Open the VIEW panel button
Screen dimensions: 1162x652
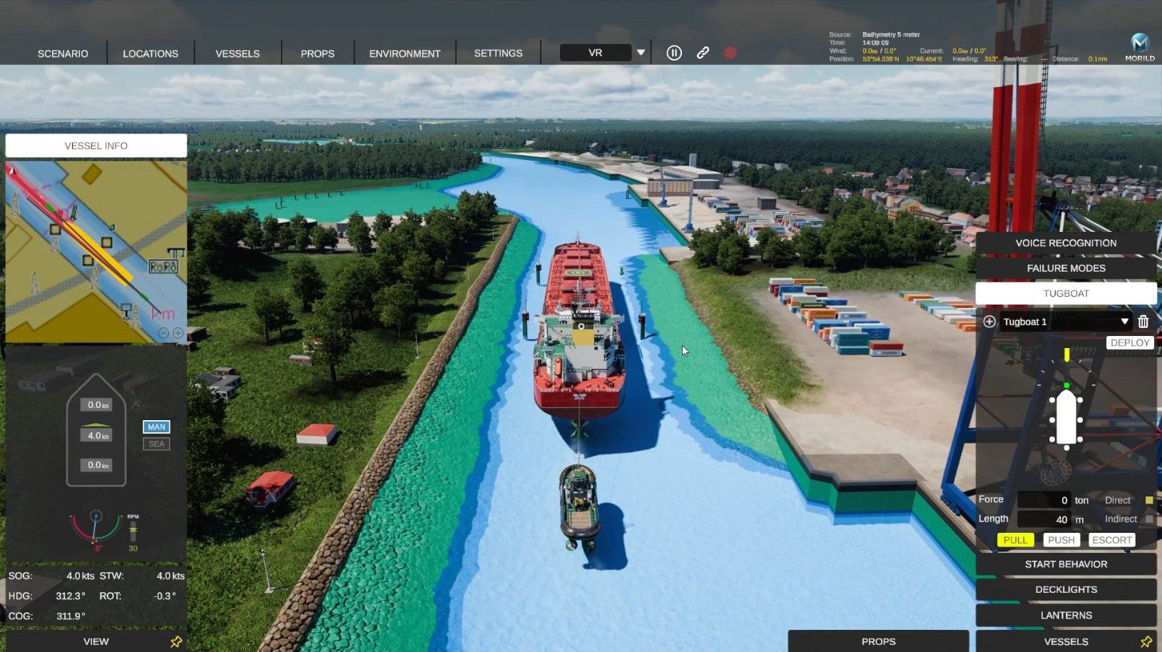[96, 641]
